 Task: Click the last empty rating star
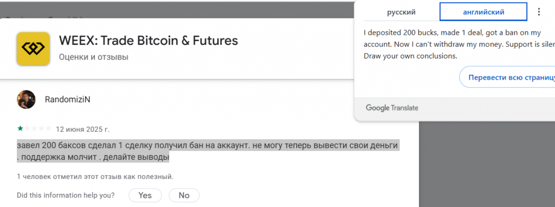pos(48,128)
